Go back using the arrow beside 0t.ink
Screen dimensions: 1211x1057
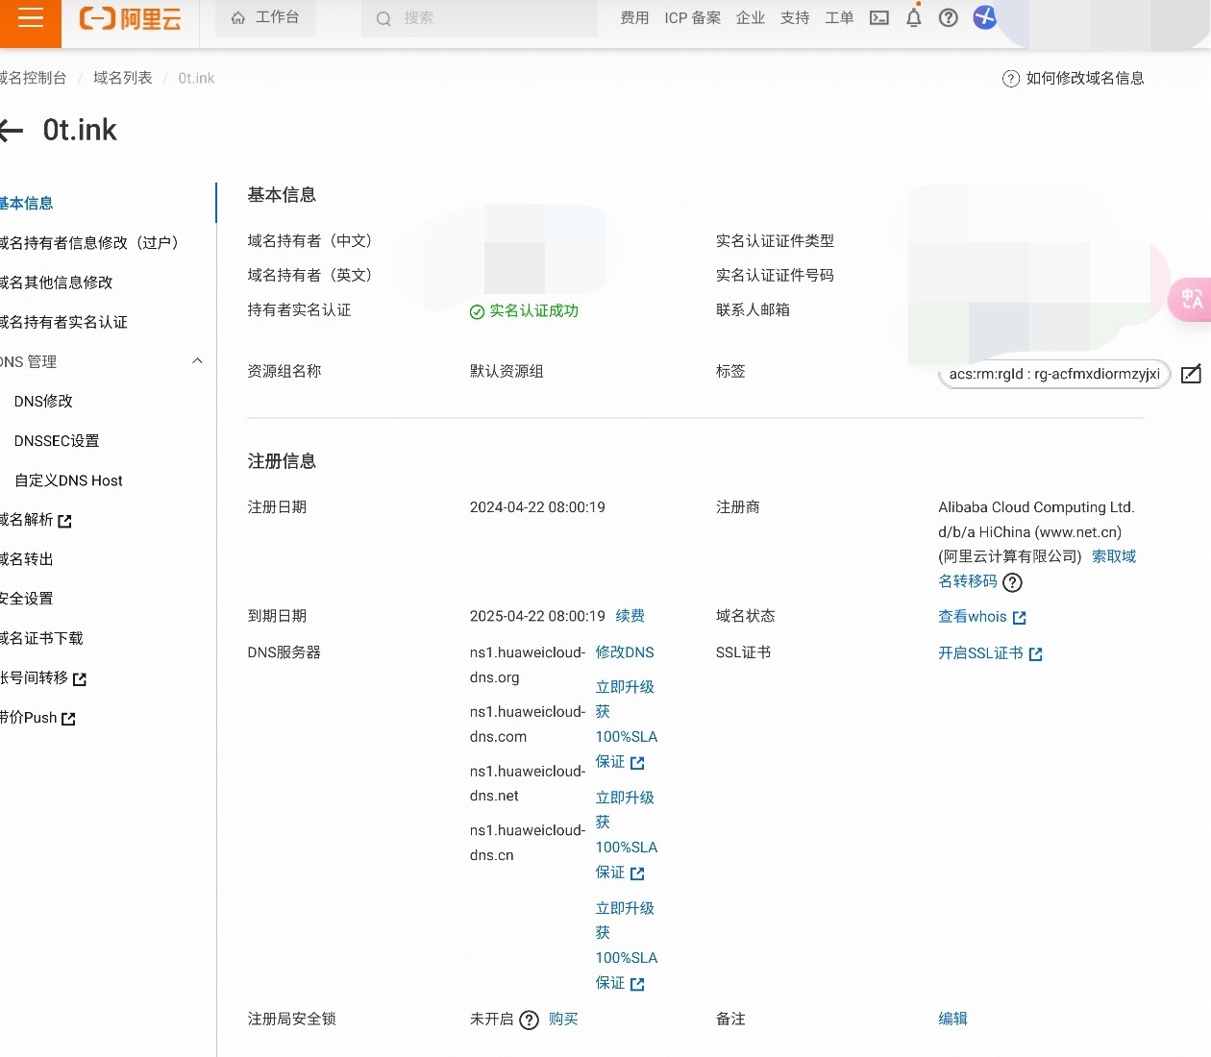(x=12, y=131)
